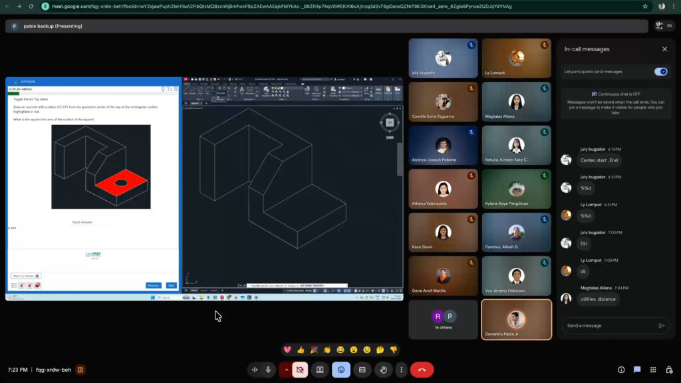The height and width of the screenshot is (383, 681).
Task: Select Demetrio Pable Jr video tile
Action: point(516,320)
